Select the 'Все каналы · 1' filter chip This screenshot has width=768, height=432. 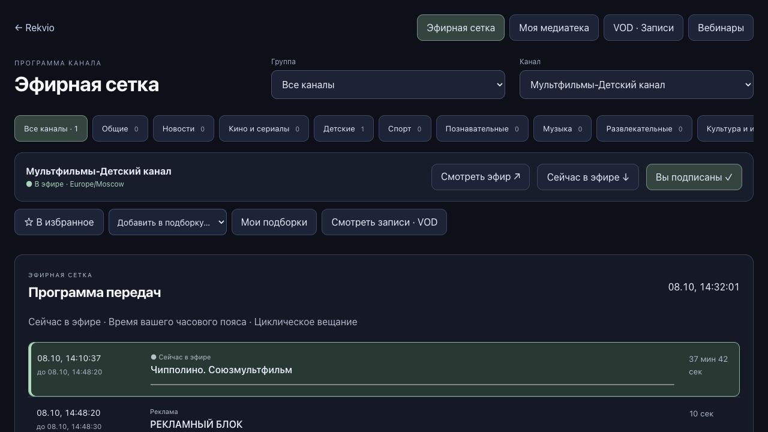51,128
